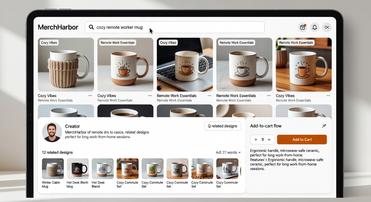Image resolution: width=371 pixels, height=202 pixels.
Task: Open more options for the knitted sleeve mug card
Action: pyautogui.click(x=90, y=96)
